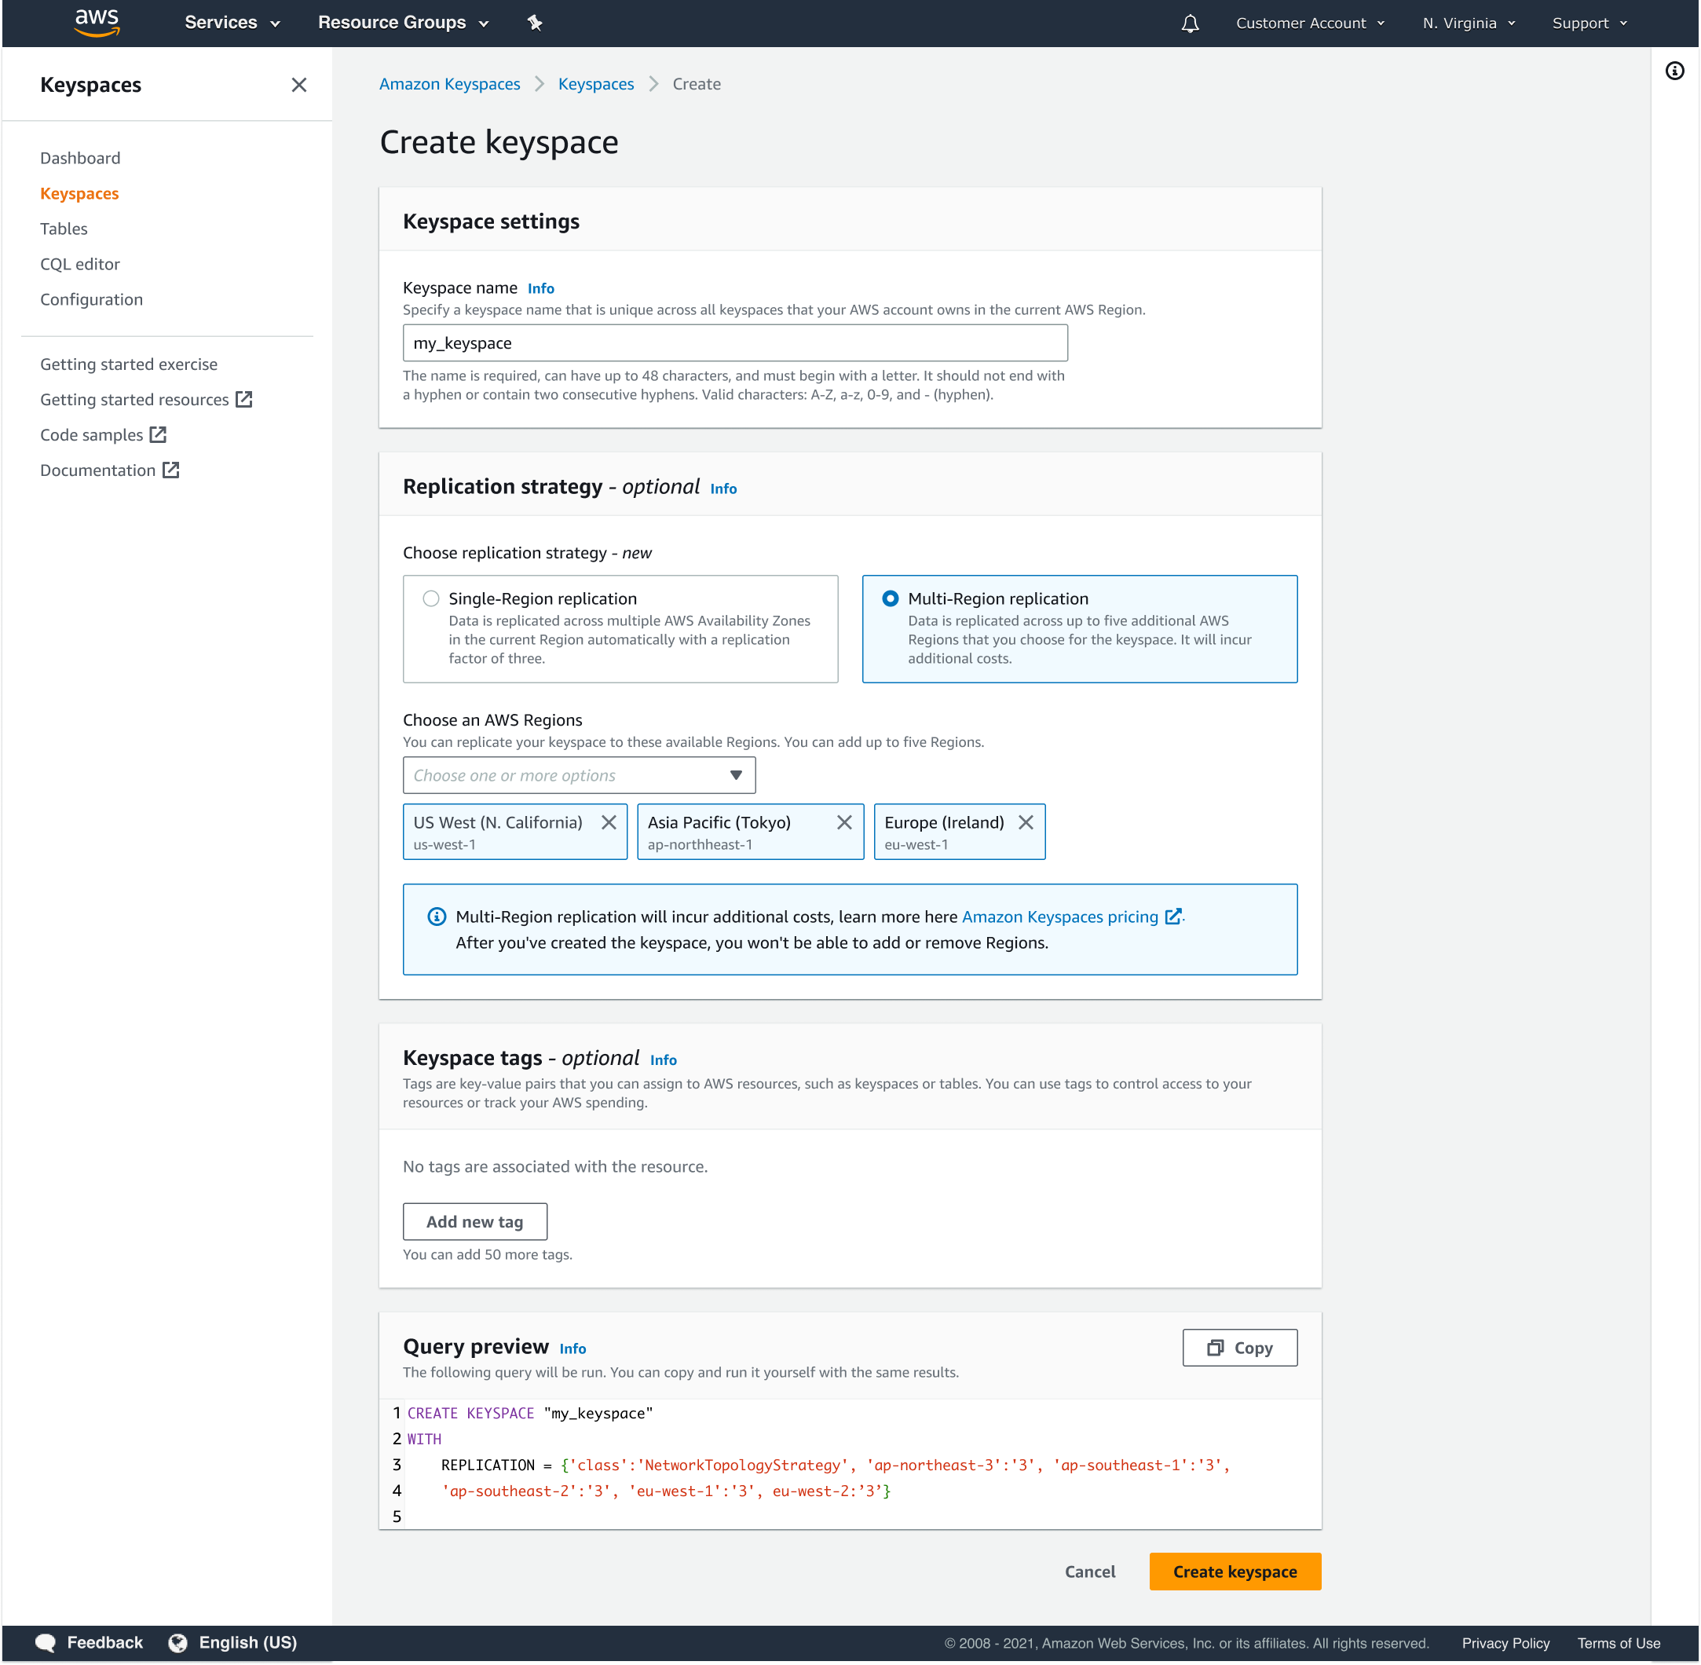The image size is (1701, 1665).
Task: Open the N. Virginia region dropdown
Action: pyautogui.click(x=1469, y=24)
